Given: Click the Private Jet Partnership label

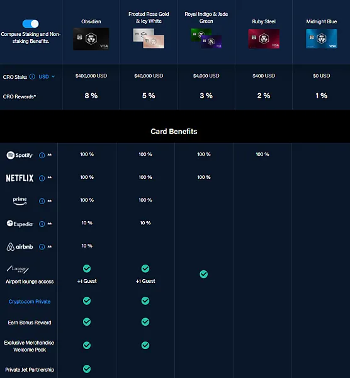Looking at the screenshot, I should point(30,370).
